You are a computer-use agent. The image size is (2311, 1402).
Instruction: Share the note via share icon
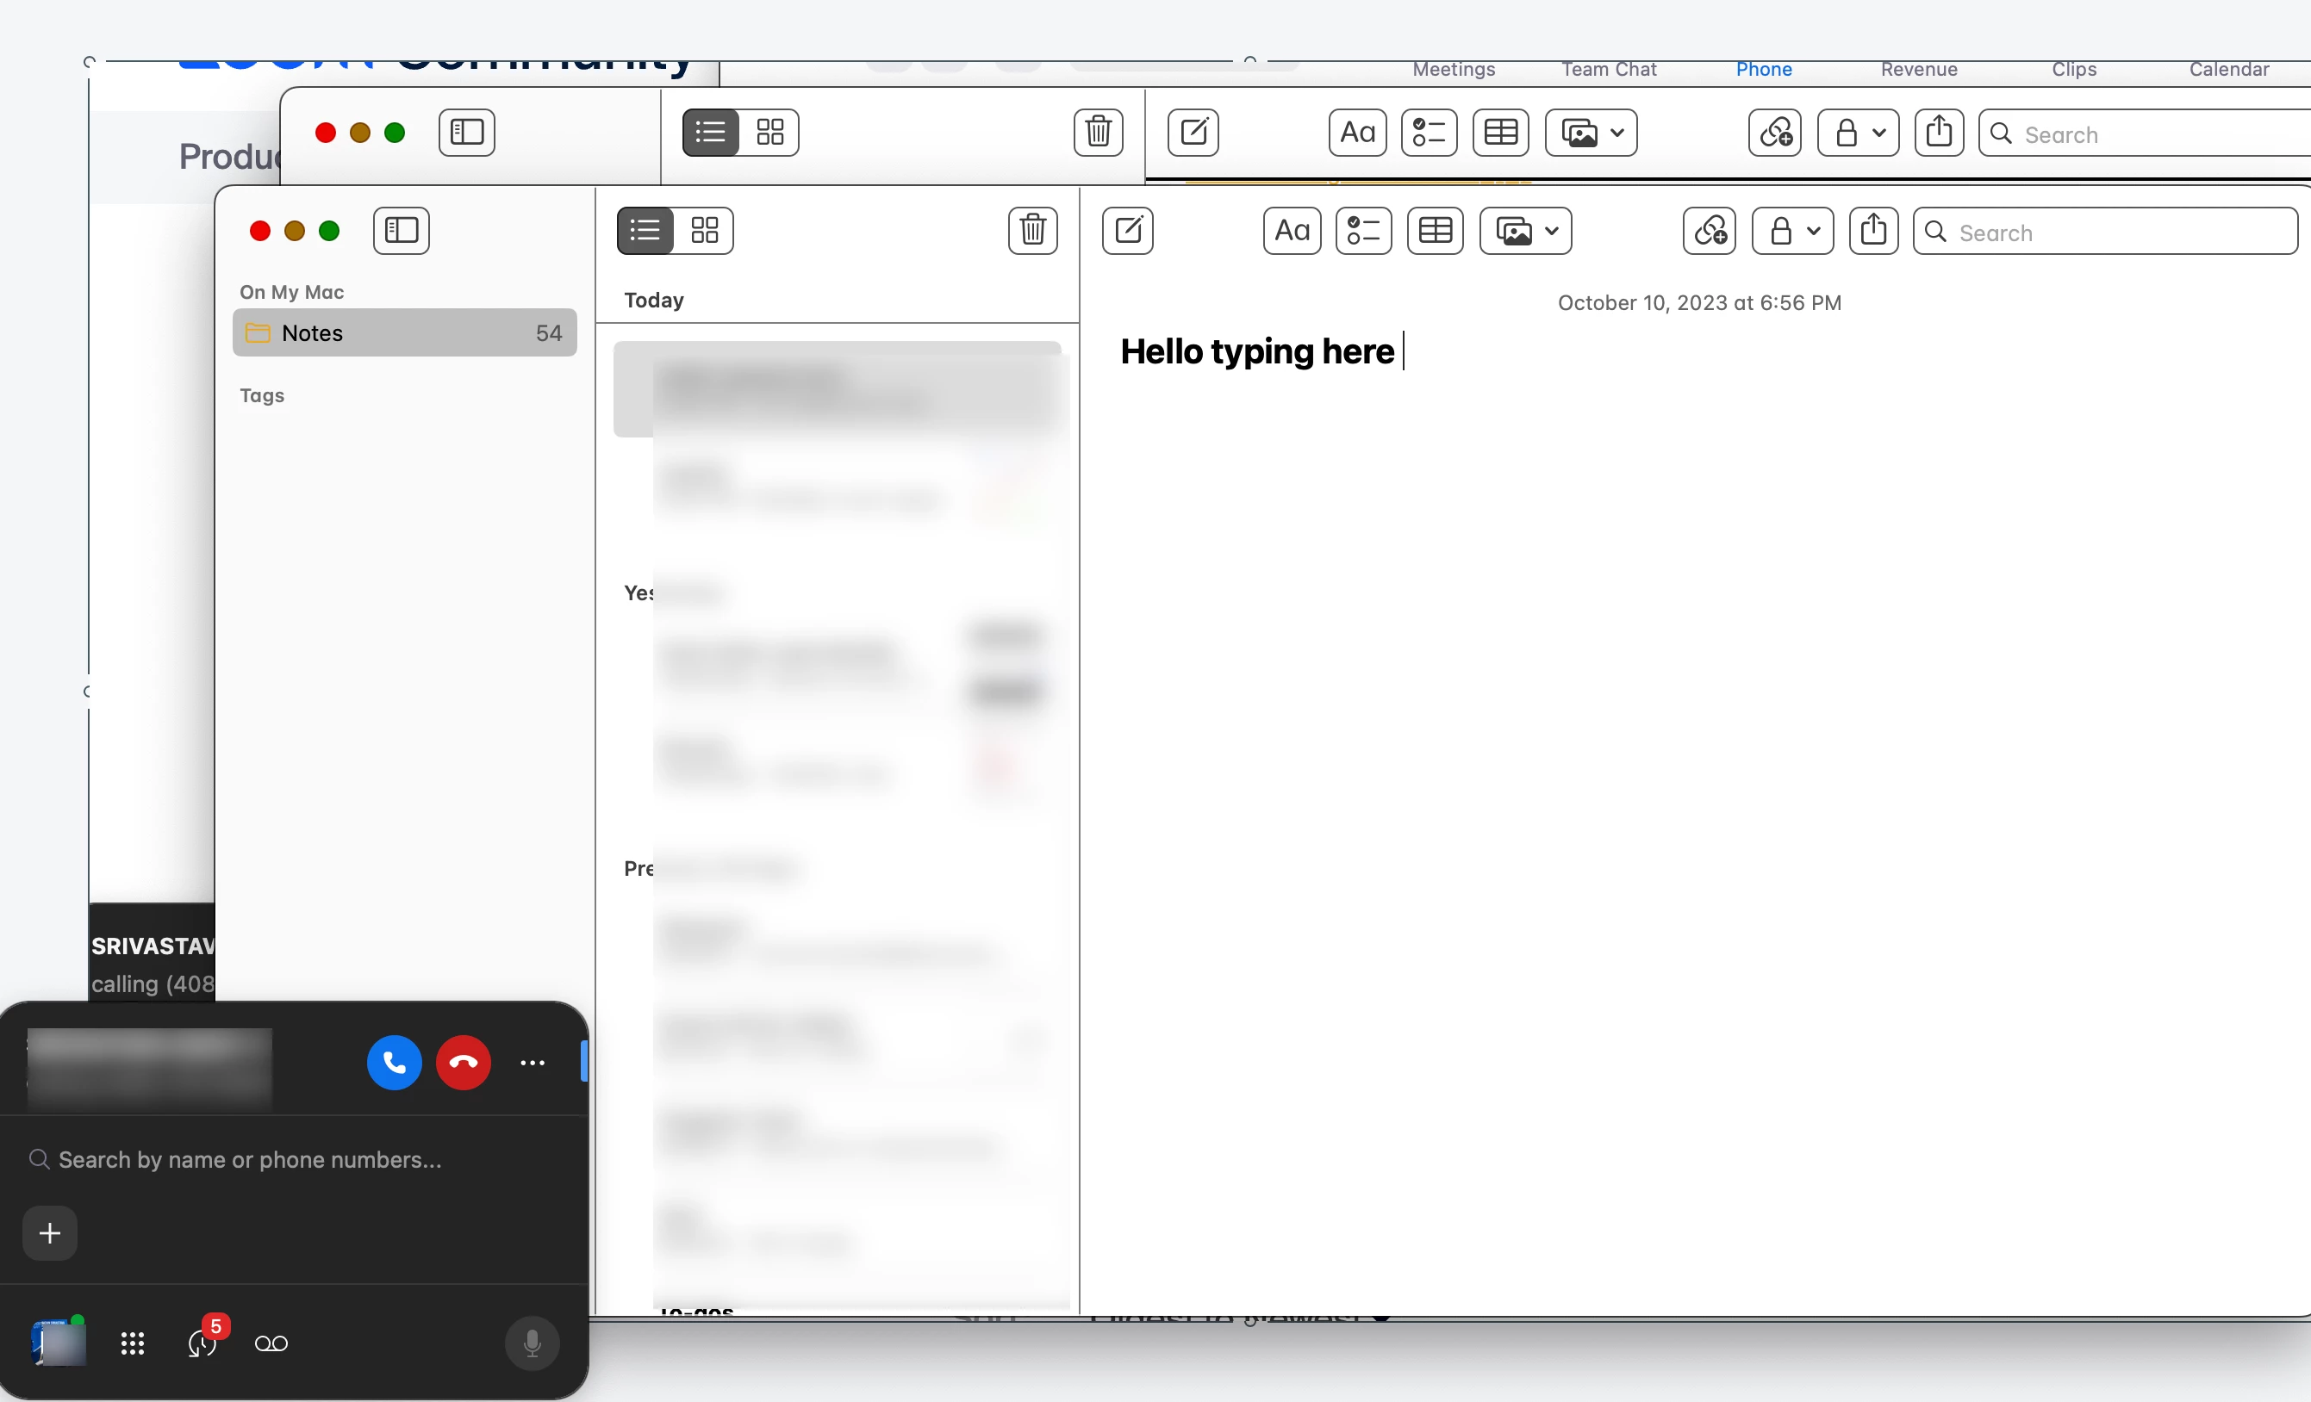(1873, 231)
